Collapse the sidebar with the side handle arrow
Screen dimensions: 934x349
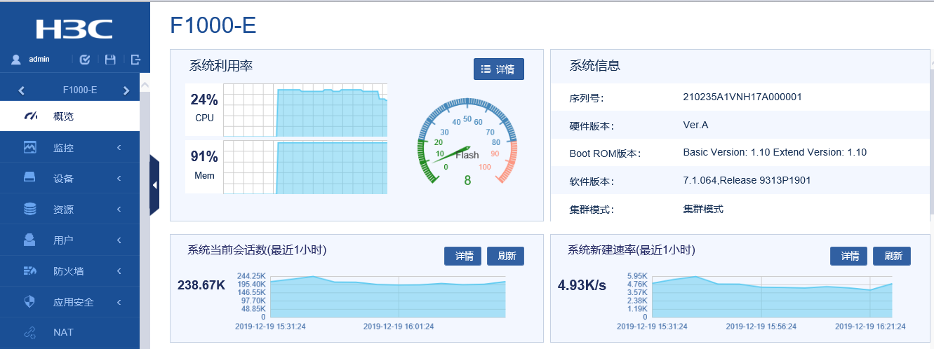[x=154, y=185]
